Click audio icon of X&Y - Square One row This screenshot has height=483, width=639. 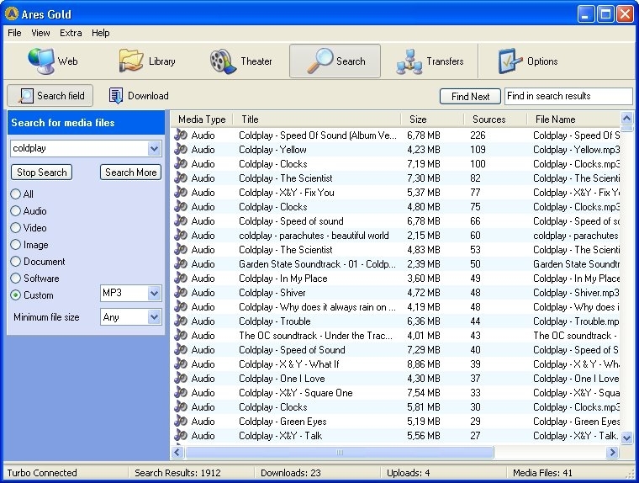click(181, 392)
